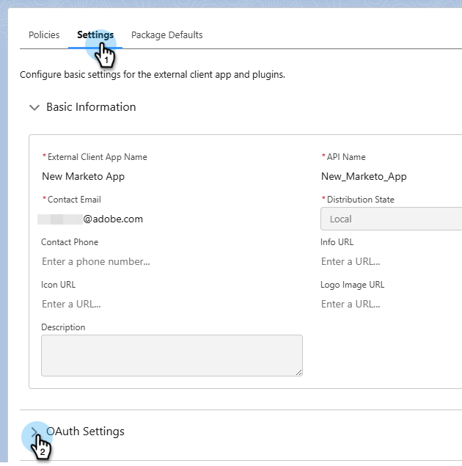Click the Logo Image URL label
The height and width of the screenshot is (466, 462).
tap(352, 285)
